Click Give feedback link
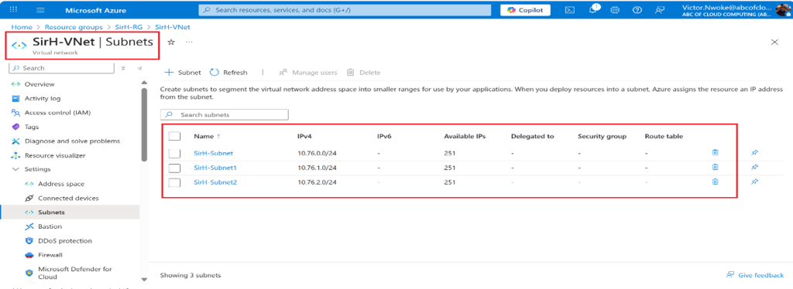Image resolution: width=793 pixels, height=289 pixels. [754, 275]
